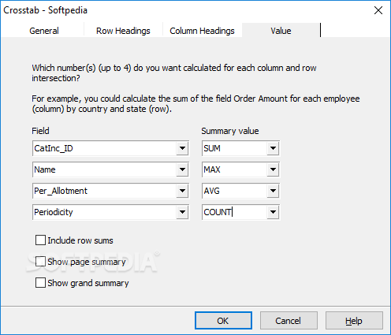Click the Cancel button
Screen dimensions: 391x335
pyautogui.click(x=289, y=321)
